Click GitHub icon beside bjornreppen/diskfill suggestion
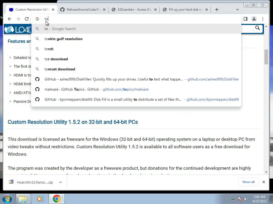Screen dimensions: 273x204 pos(37,99)
